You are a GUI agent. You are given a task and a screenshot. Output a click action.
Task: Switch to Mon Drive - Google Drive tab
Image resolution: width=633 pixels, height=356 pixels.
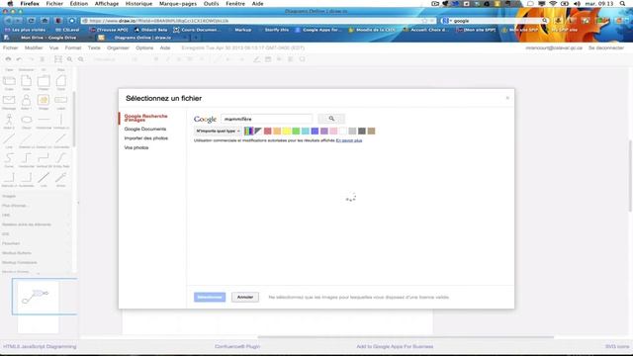pos(48,38)
